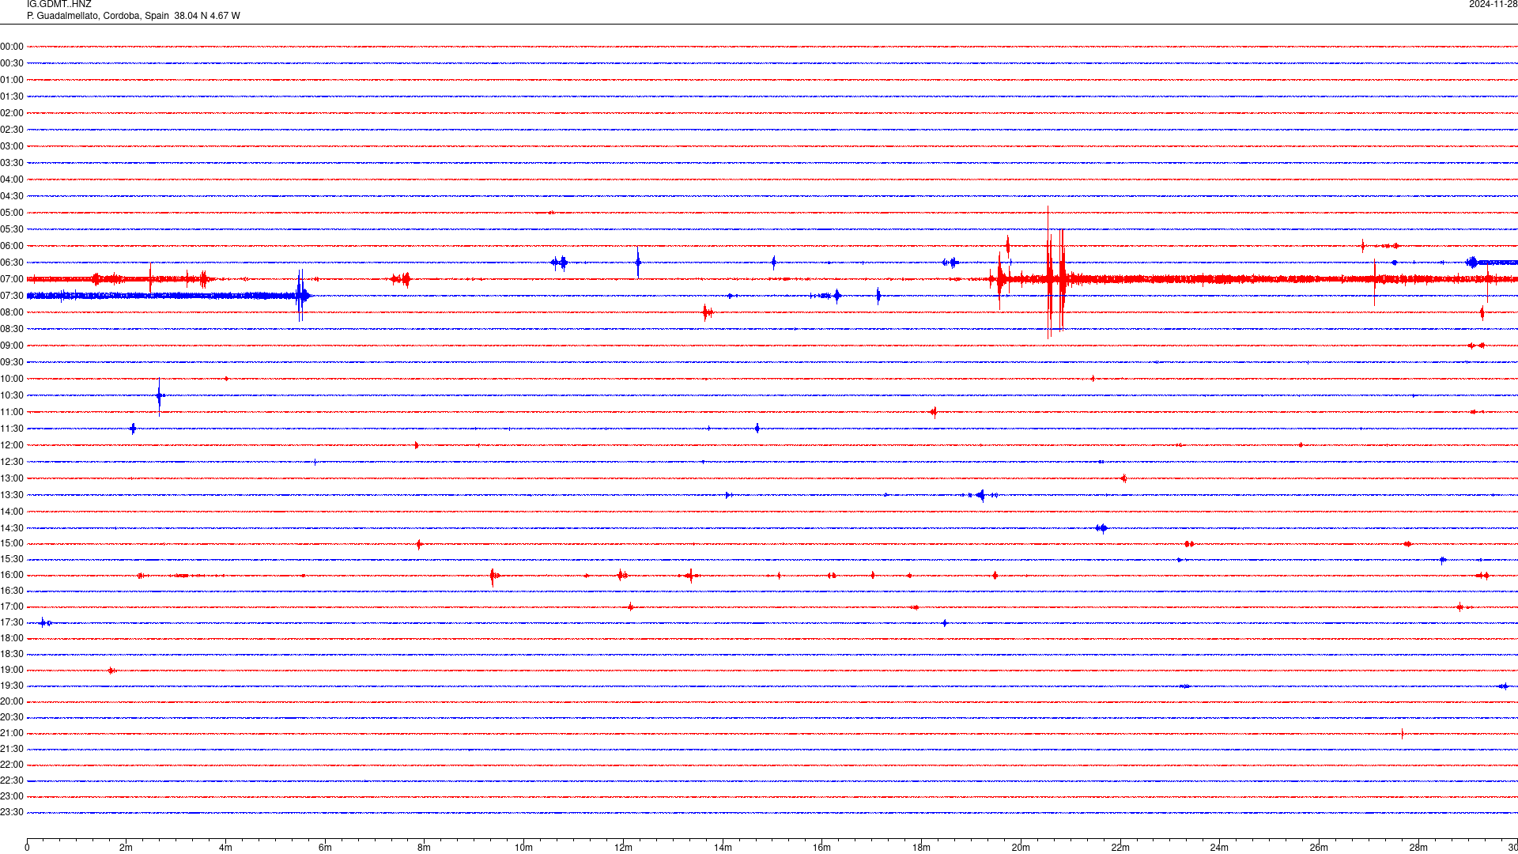
Task: Select the 04:30 time row label
Action: [12, 196]
